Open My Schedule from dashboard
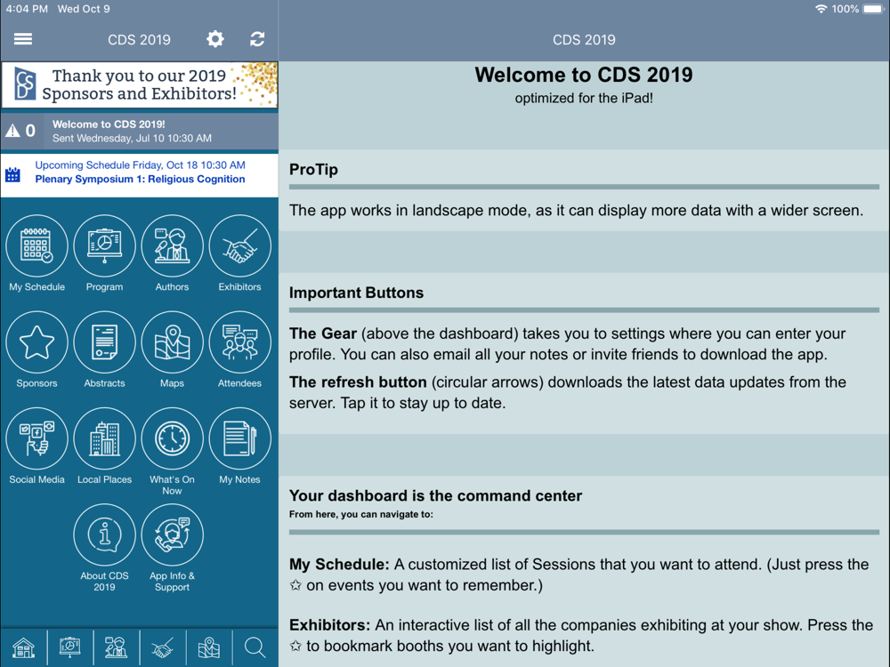The height and width of the screenshot is (667, 890). 37,247
